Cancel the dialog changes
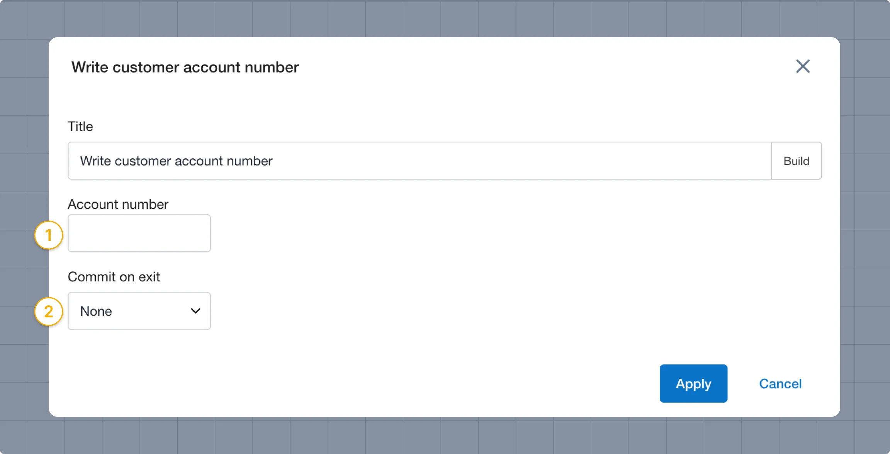Screen dimensions: 890x454 tap(780, 383)
